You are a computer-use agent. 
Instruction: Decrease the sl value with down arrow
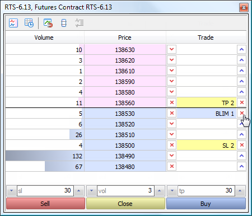tap(12, 191)
